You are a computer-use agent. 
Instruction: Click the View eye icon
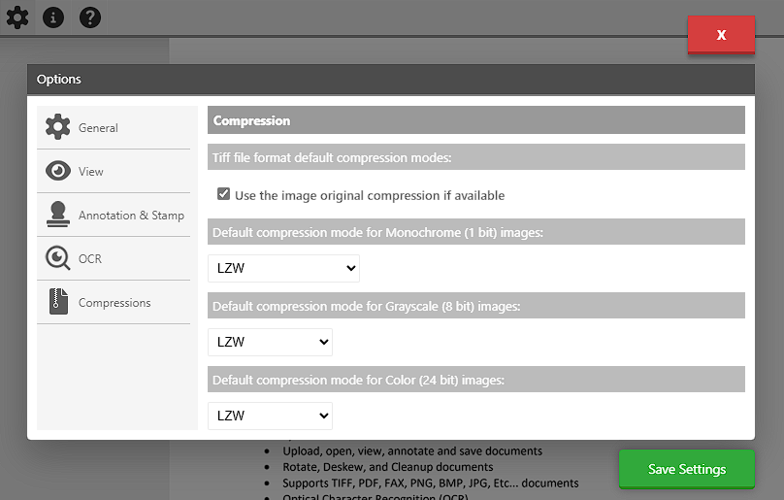pos(58,171)
